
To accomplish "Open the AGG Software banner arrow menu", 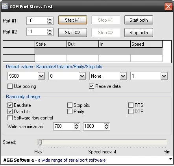I will coord(170,159).
